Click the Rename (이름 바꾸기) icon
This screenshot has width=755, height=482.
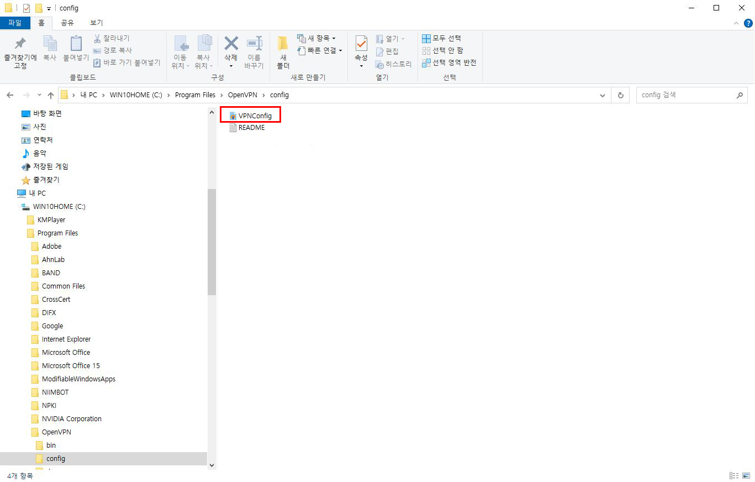tap(254, 44)
